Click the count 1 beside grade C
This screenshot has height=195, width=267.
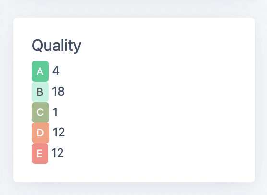(x=55, y=112)
